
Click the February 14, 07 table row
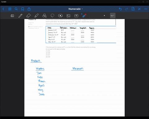pos(71,35)
